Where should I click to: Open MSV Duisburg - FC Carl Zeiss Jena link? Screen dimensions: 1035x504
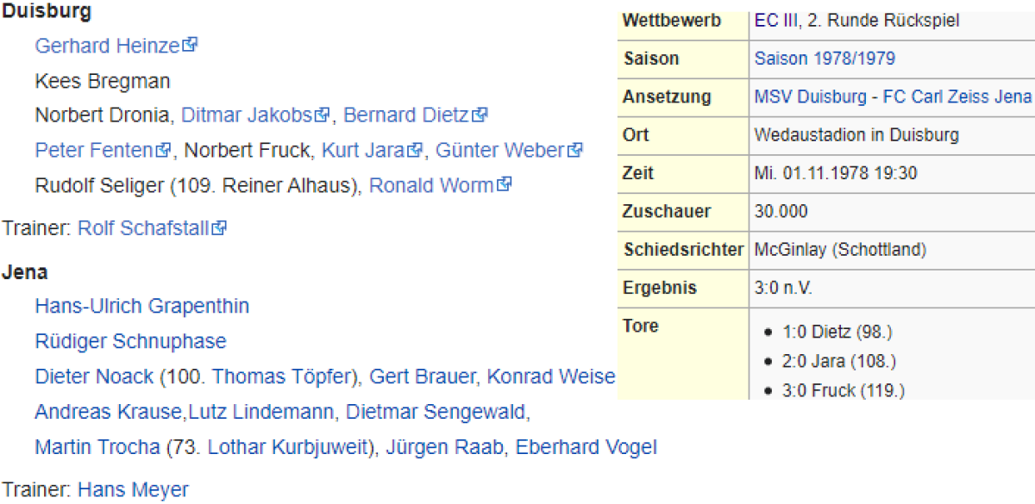892,96
